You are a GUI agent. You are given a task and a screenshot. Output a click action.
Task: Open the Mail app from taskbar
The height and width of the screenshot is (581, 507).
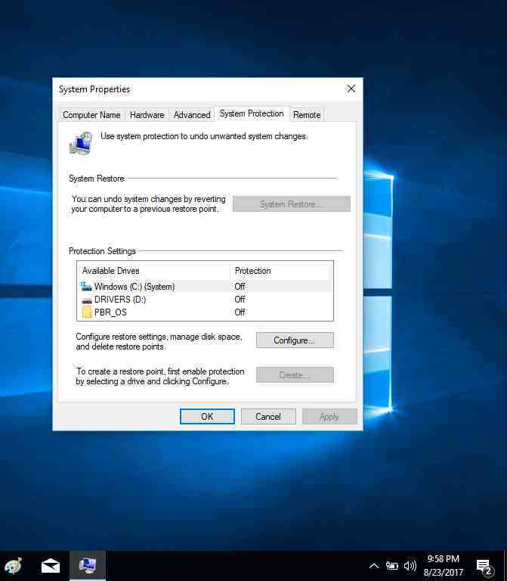(51, 566)
